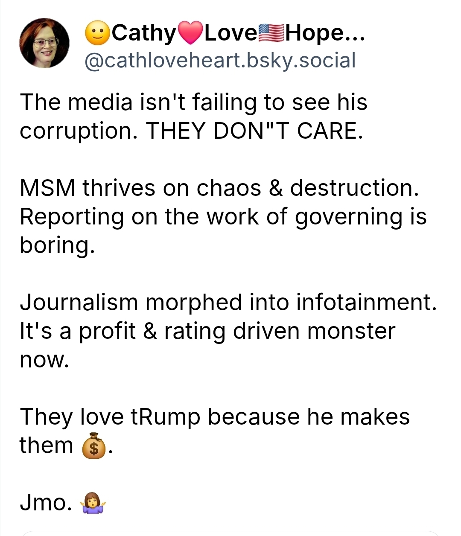Click "Journalism morphed into infotainment." sentence
Screen dimensions: 461x536
228,303
